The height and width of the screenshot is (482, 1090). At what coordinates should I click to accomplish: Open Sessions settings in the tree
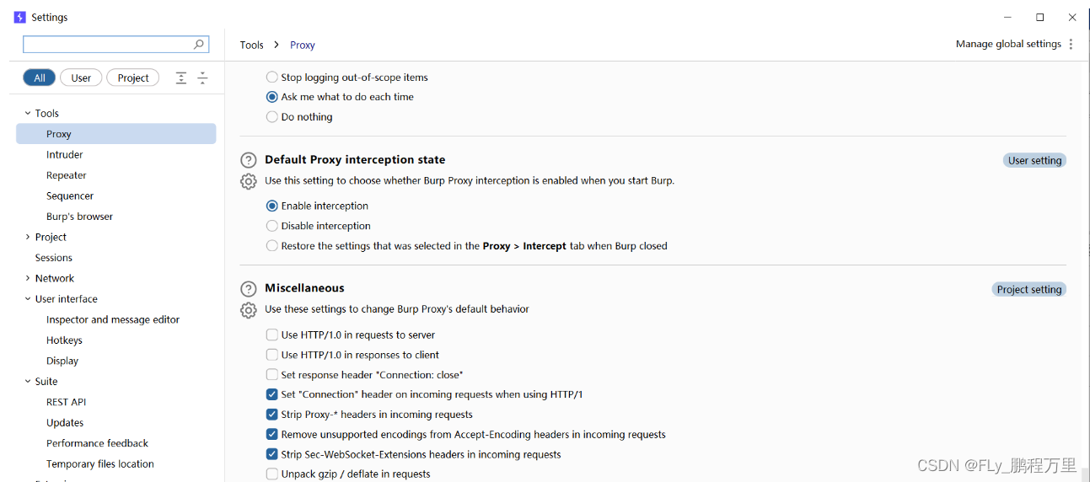click(x=54, y=258)
